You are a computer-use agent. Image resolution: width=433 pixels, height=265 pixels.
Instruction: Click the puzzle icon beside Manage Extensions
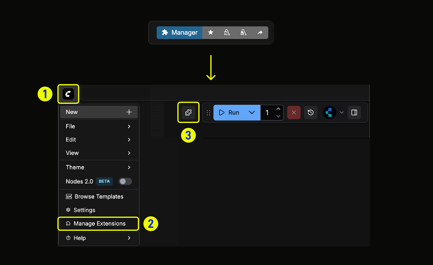tap(68, 224)
